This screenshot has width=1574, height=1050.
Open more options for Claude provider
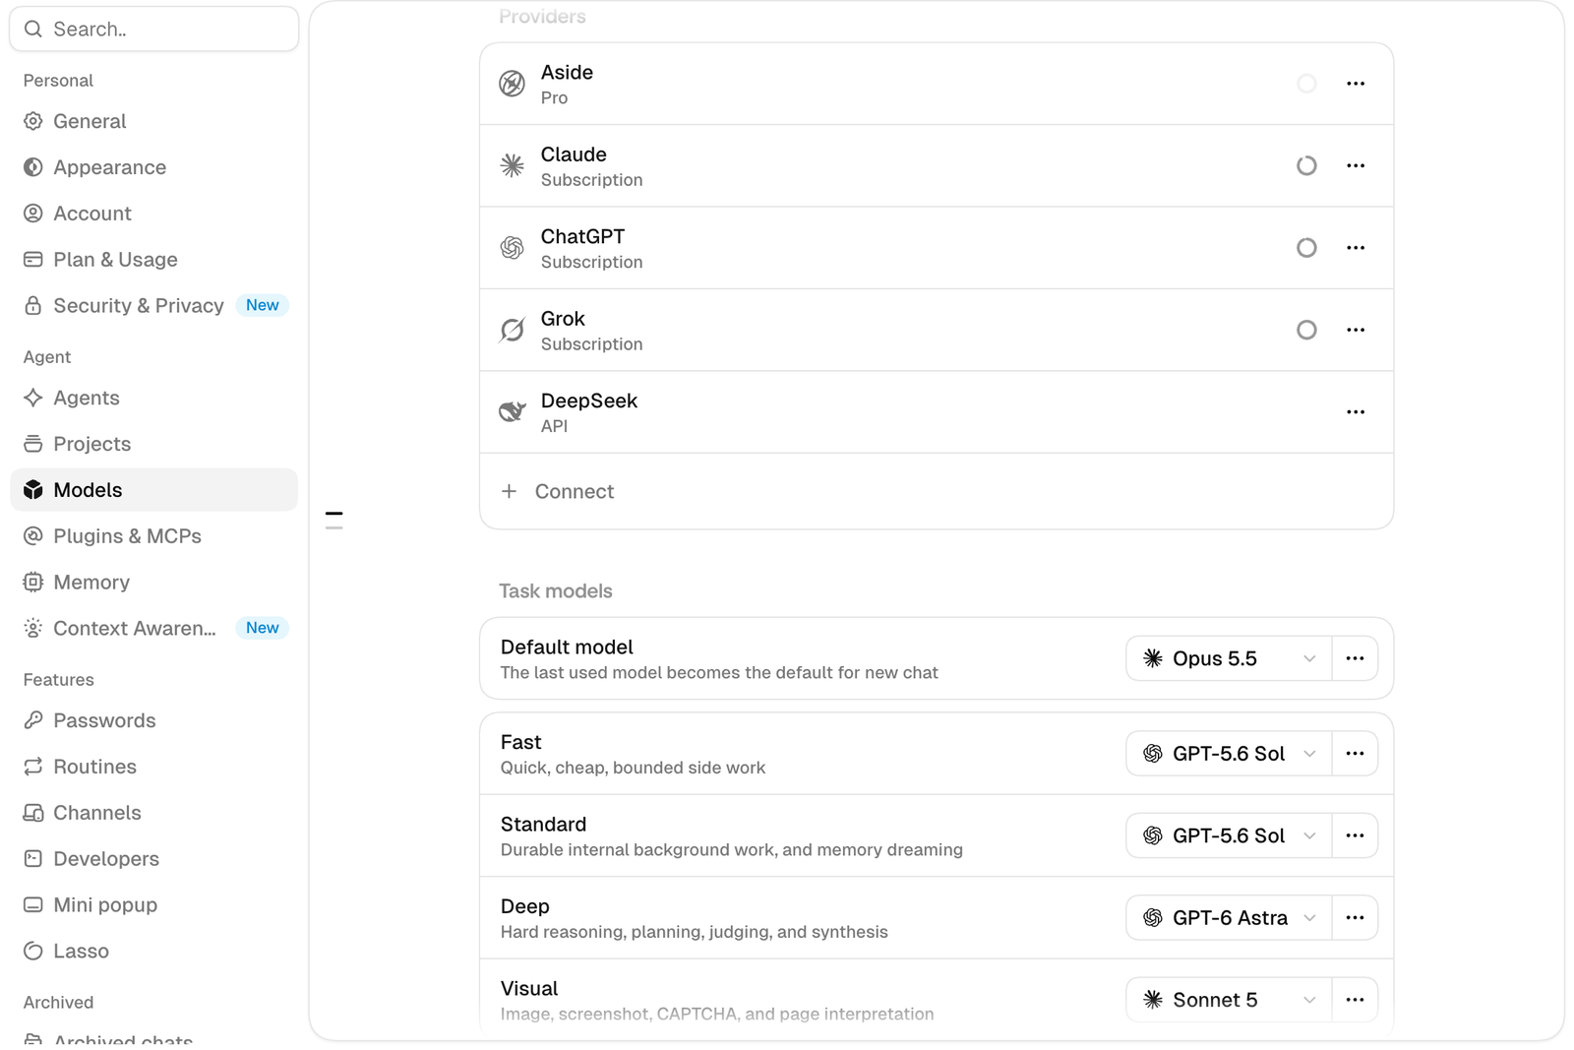click(1356, 165)
